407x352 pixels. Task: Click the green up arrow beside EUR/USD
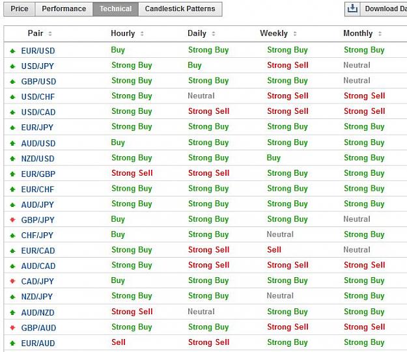click(12, 51)
